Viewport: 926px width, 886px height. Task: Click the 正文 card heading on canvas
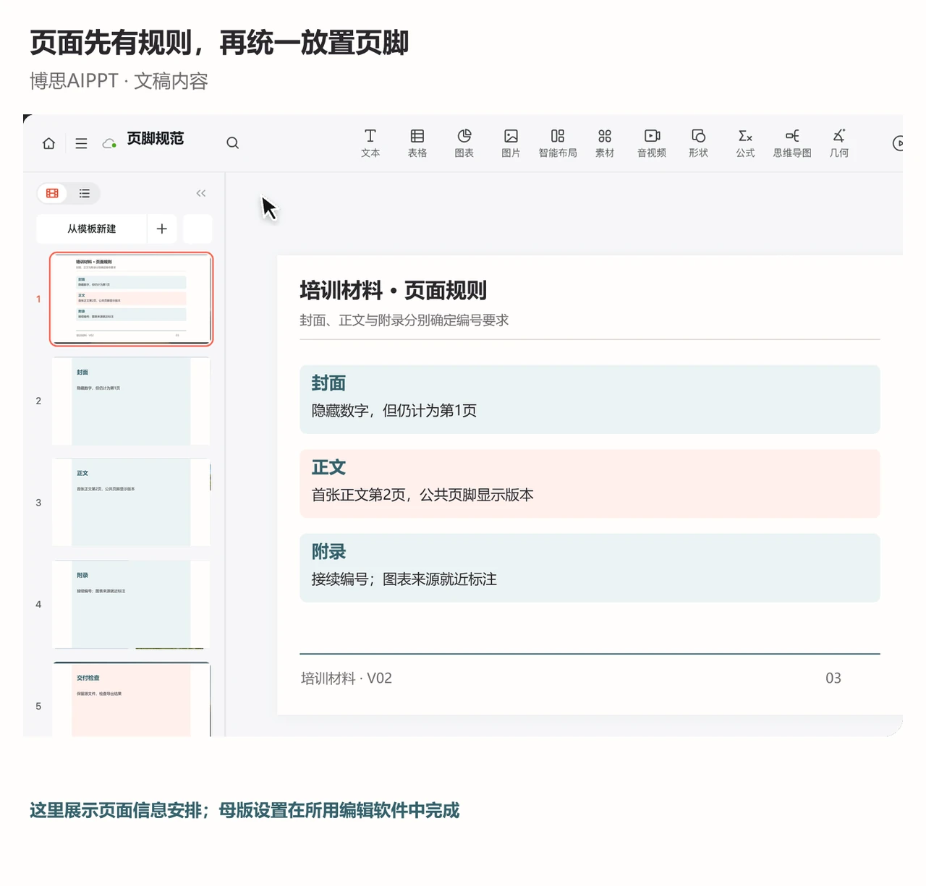pos(328,467)
